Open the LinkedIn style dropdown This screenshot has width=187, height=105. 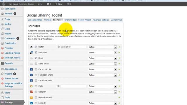(103, 103)
